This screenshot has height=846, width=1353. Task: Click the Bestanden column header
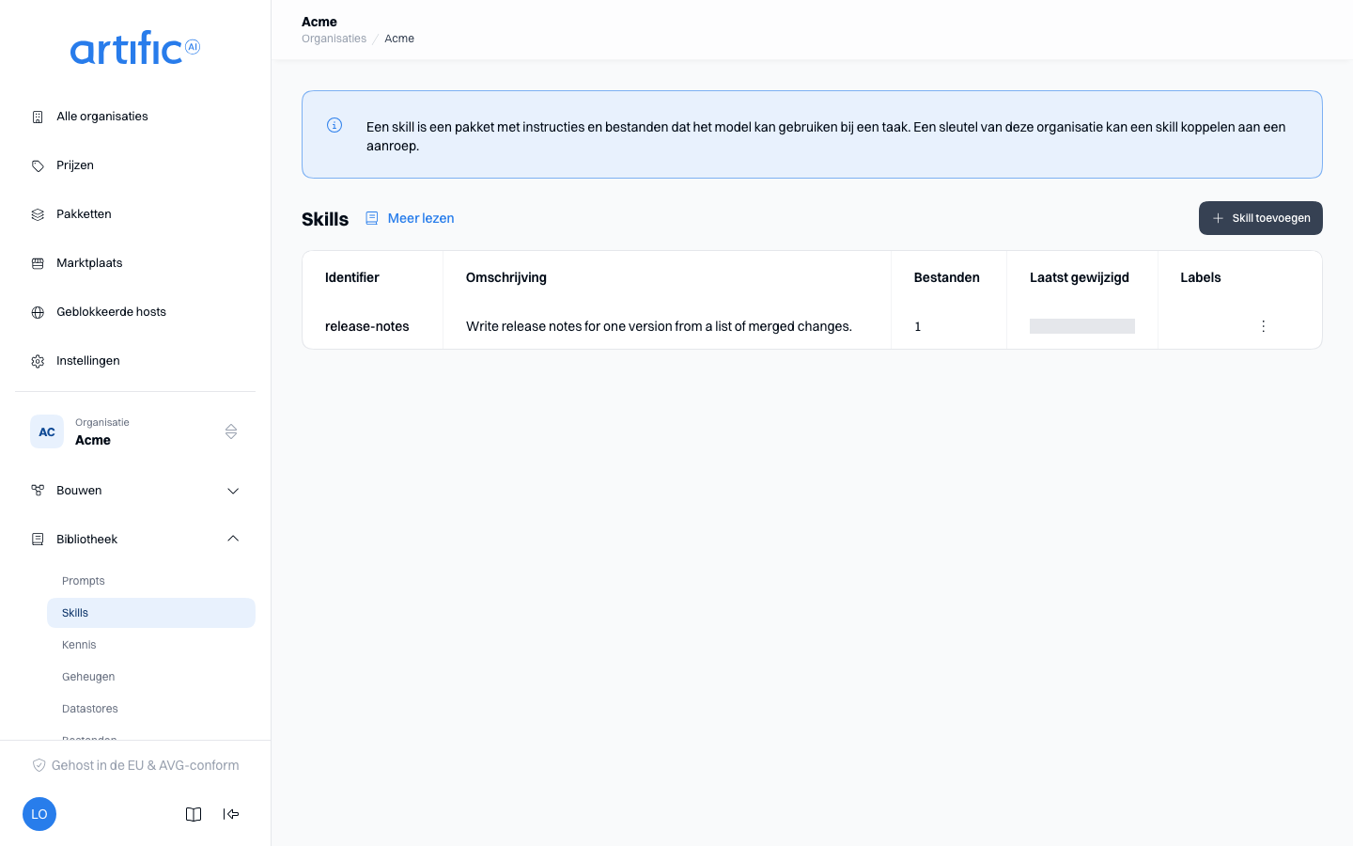pyautogui.click(x=947, y=277)
